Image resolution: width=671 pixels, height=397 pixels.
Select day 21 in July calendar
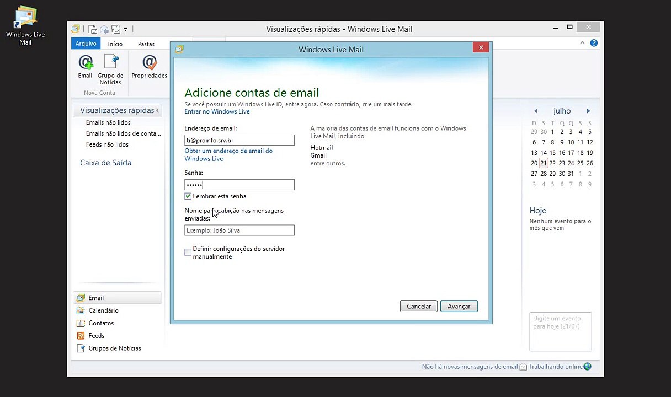click(x=544, y=163)
